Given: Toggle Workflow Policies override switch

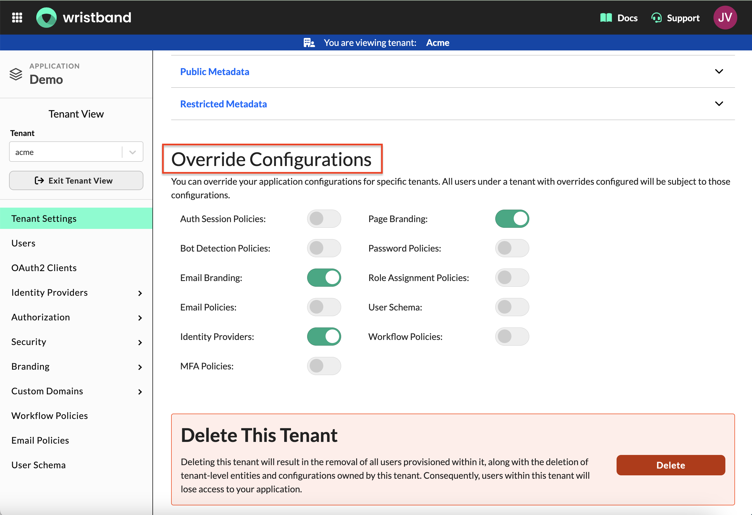Looking at the screenshot, I should (512, 337).
